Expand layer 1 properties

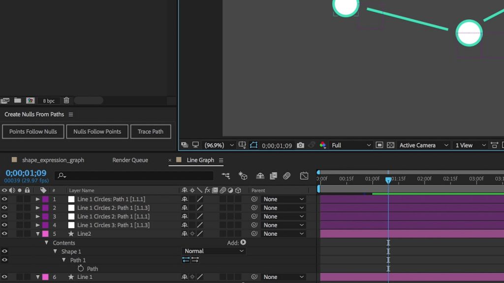[x=37, y=199]
